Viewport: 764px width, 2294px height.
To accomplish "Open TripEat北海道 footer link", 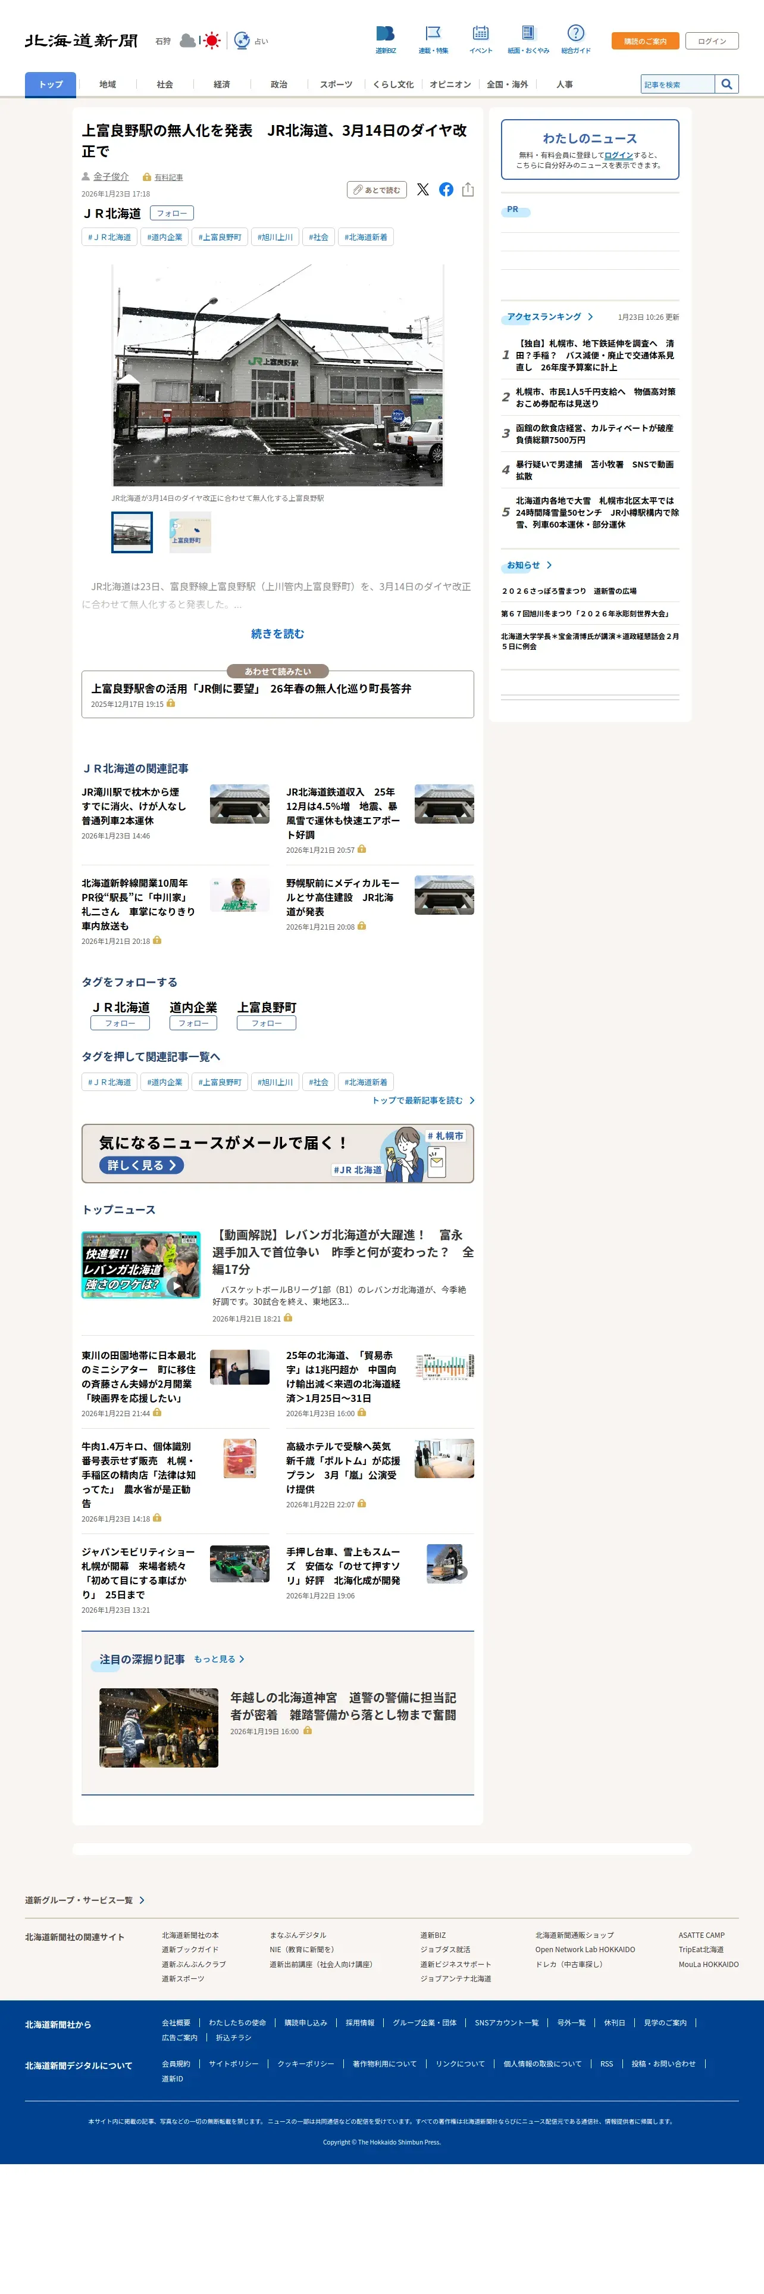I will 701,1949.
